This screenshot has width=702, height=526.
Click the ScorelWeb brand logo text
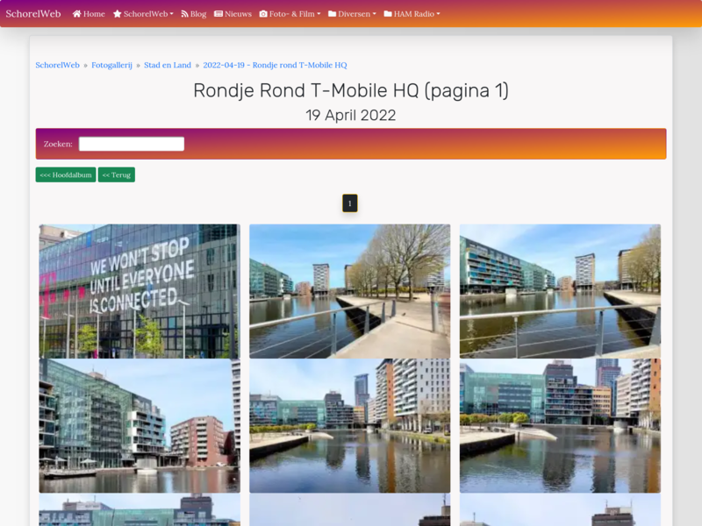point(33,14)
